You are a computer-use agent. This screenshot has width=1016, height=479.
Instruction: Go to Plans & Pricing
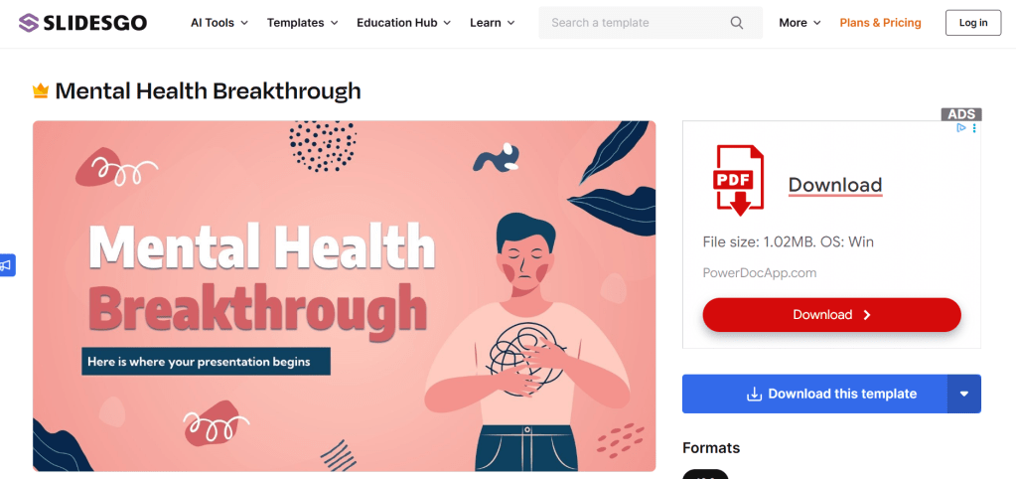click(x=880, y=23)
